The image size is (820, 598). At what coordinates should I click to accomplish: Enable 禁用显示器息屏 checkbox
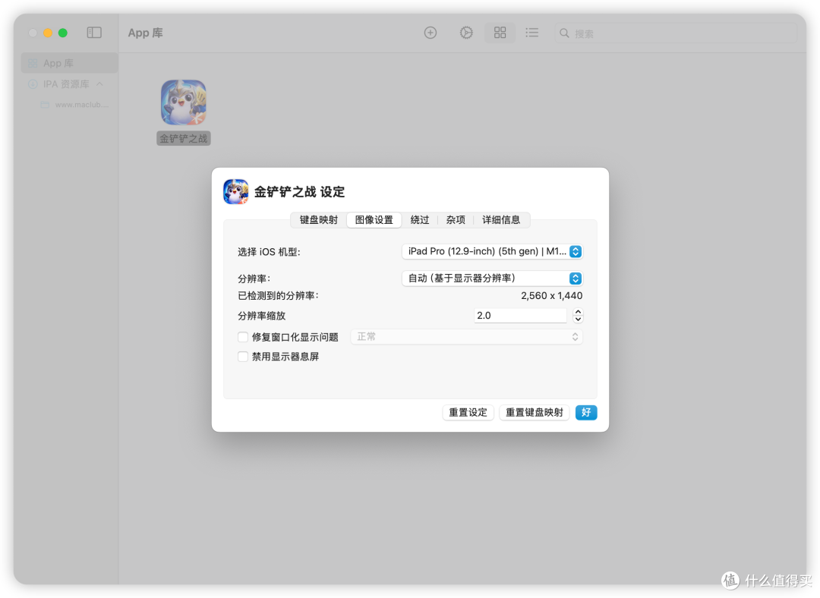pyautogui.click(x=243, y=357)
